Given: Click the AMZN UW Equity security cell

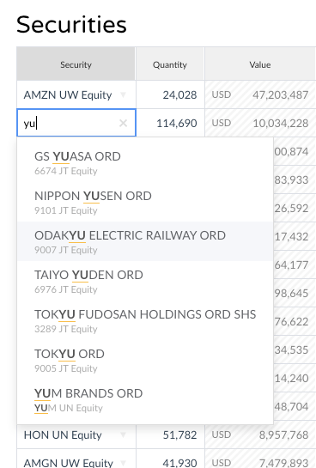Looking at the screenshot, I should (76, 95).
